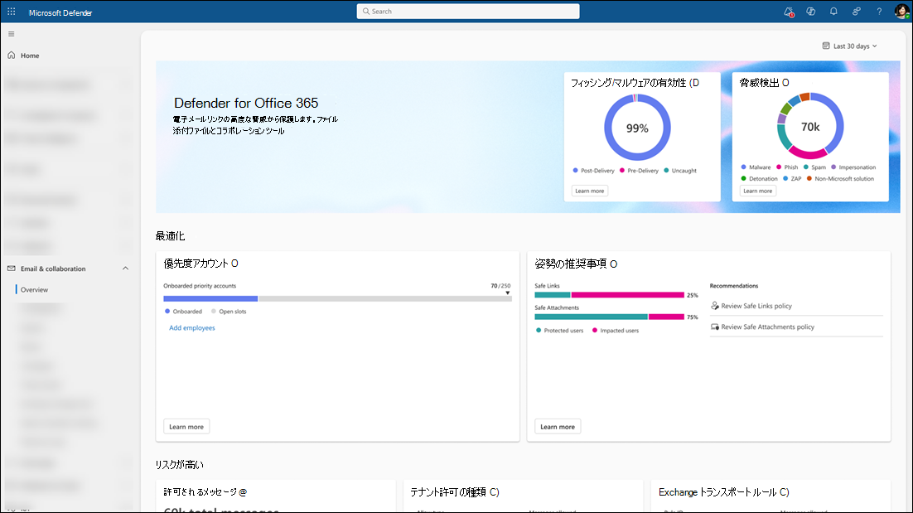
Task: Click Learn more under threat detection chart
Action: (757, 191)
